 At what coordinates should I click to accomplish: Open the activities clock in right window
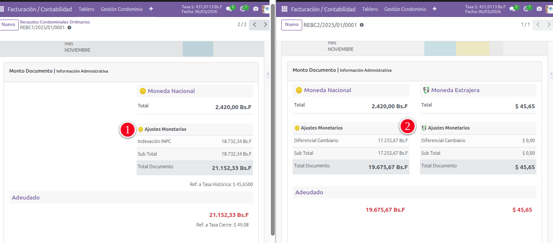[526, 9]
